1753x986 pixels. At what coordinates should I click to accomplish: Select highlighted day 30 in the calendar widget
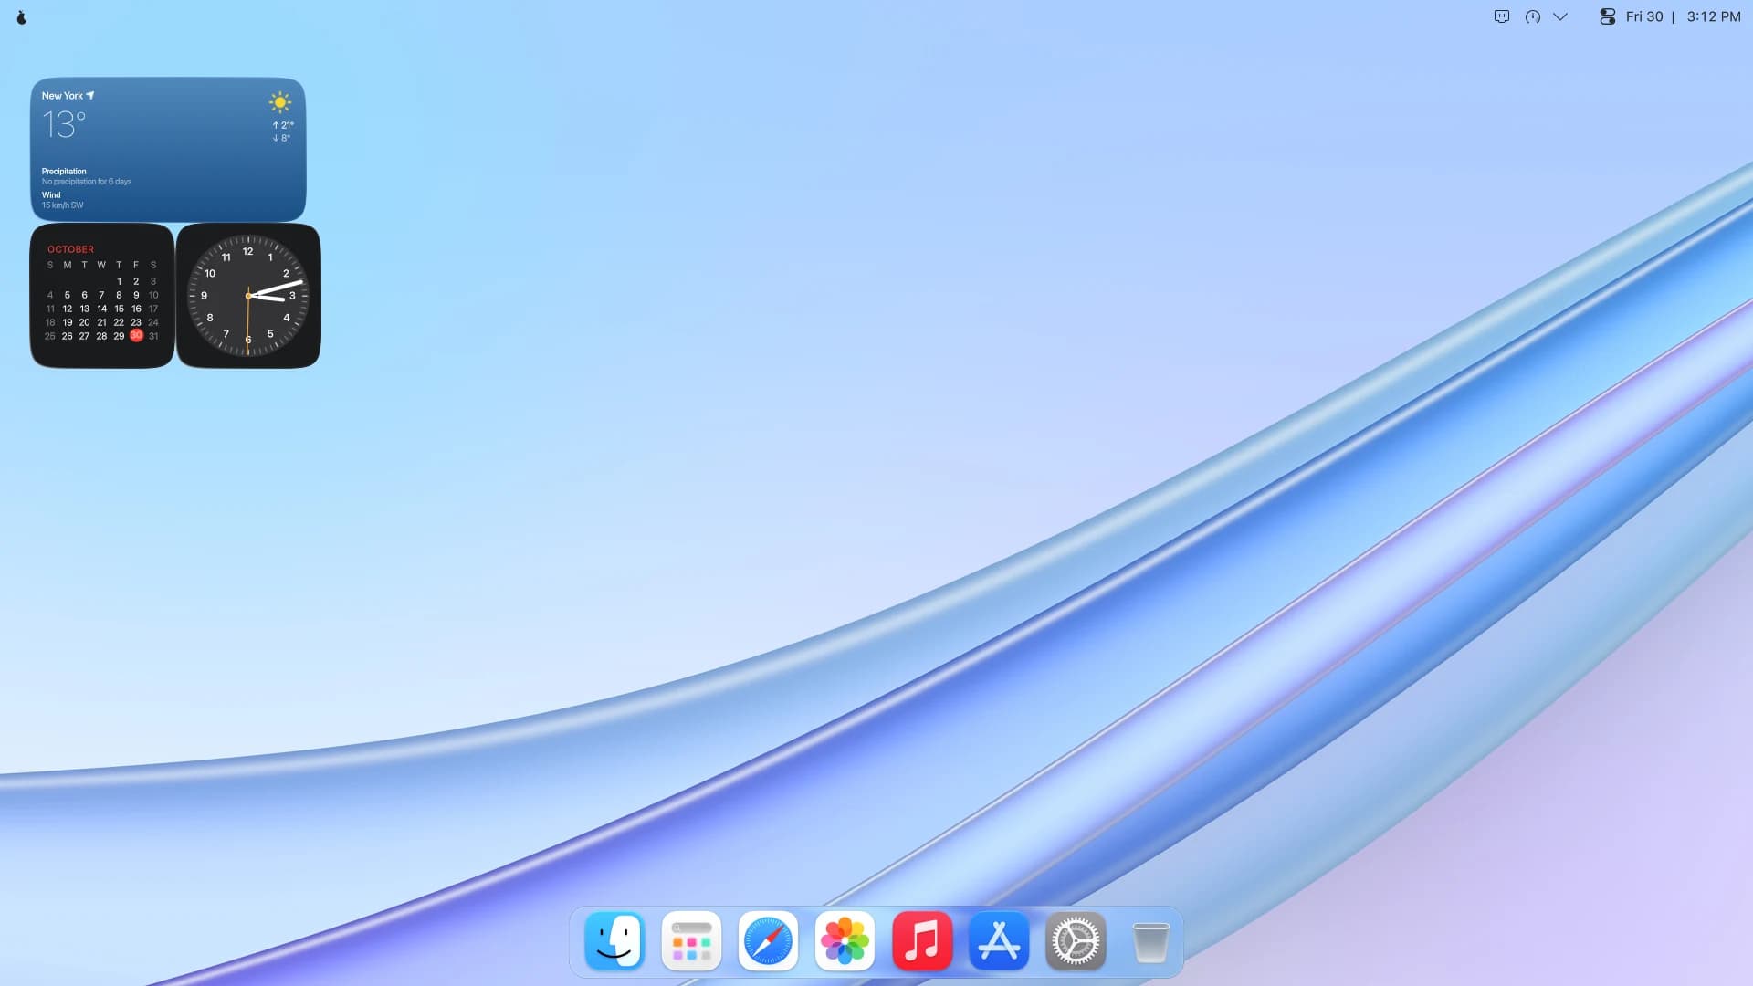pos(136,335)
